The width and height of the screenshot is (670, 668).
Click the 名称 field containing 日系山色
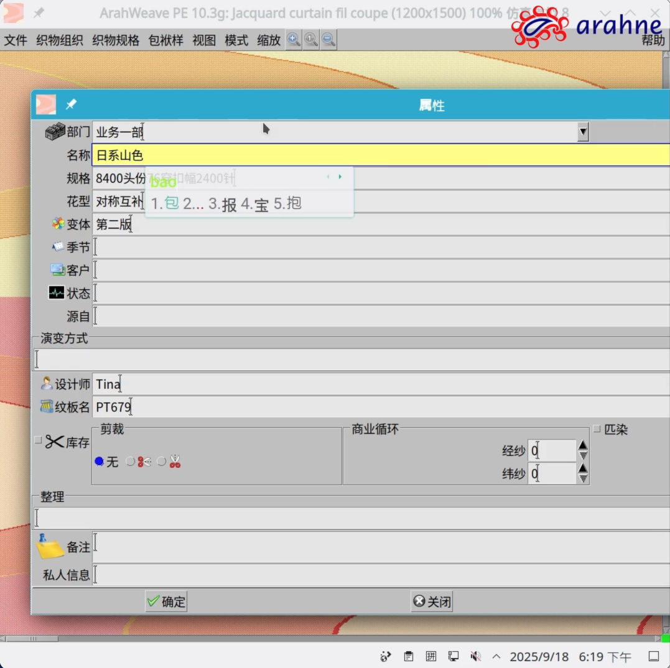[x=381, y=155]
